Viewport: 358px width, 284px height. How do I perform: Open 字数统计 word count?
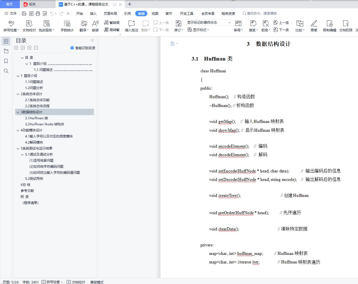[x=67, y=26]
